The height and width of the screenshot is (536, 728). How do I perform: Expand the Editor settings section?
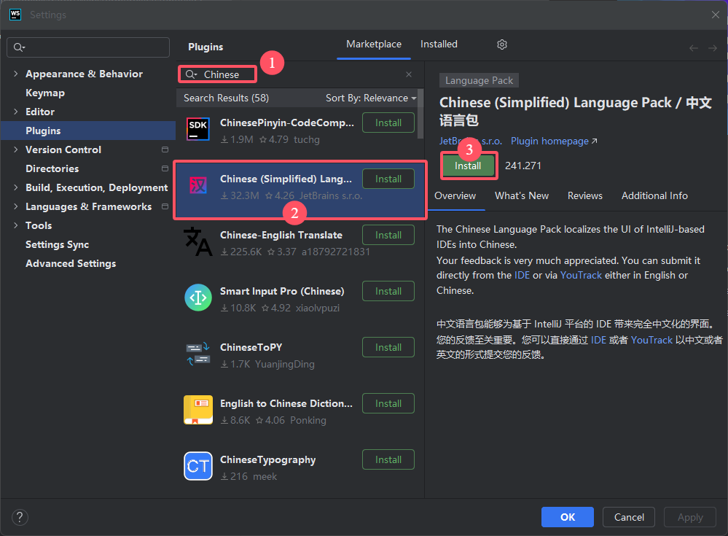click(x=16, y=112)
